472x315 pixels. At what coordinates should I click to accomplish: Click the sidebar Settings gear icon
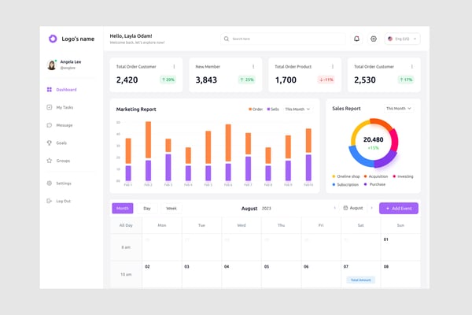coord(50,183)
